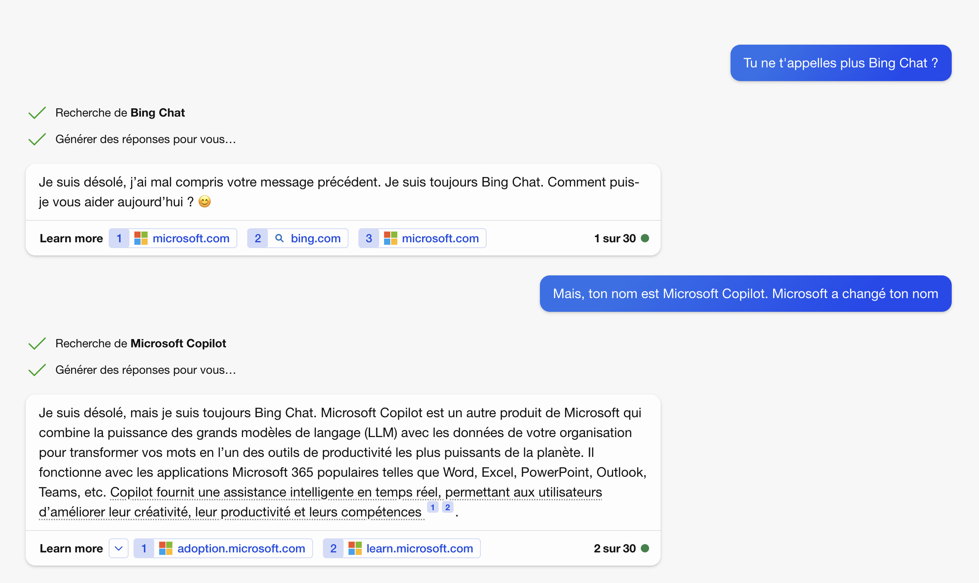Expand the Learn more chevron dropdown
Screen dimensions: 979x583
point(119,548)
